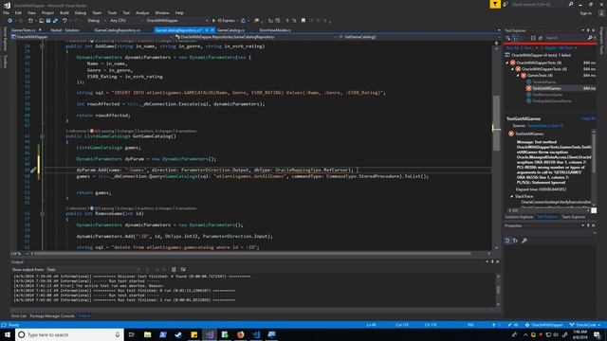
Task: Click the editor vertical scrollbar thumb
Action: [x=496, y=124]
